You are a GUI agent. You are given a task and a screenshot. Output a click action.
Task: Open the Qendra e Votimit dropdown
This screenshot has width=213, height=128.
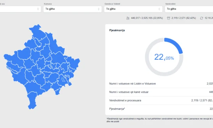coord(133,9)
